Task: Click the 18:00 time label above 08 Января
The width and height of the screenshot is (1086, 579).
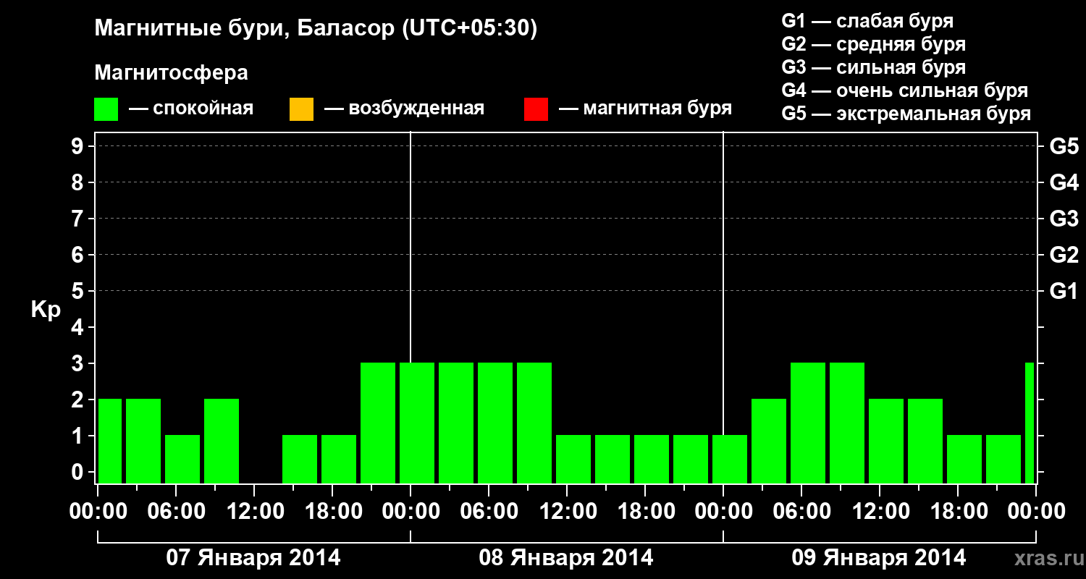Action: click(x=645, y=511)
